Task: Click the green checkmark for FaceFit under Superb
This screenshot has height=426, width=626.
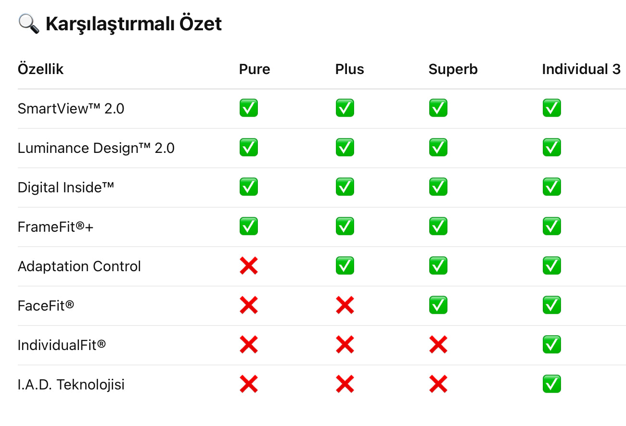Action: 438,305
